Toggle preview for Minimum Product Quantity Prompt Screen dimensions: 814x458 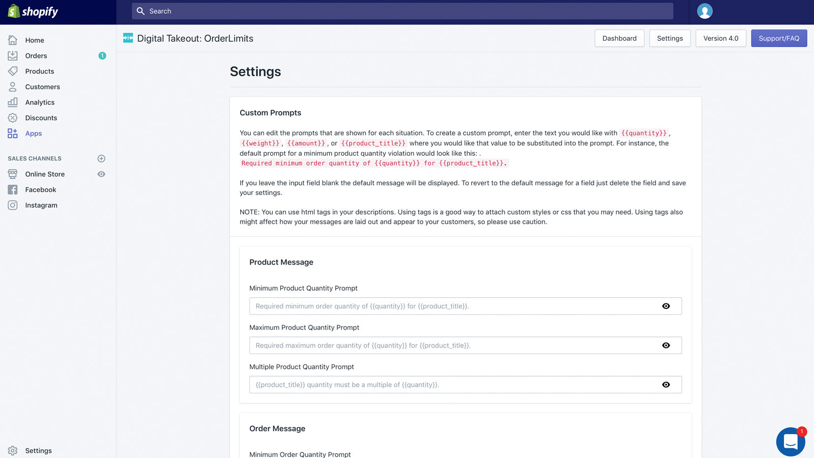point(666,306)
